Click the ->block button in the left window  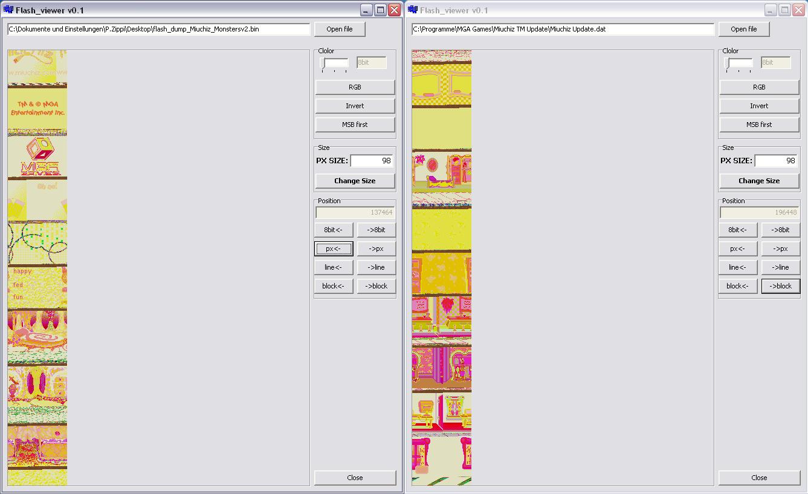coord(376,286)
